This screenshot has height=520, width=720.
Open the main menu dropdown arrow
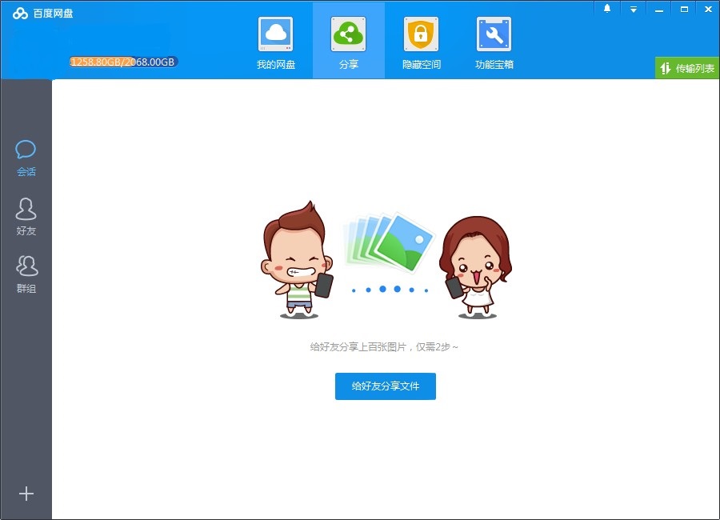tap(634, 8)
